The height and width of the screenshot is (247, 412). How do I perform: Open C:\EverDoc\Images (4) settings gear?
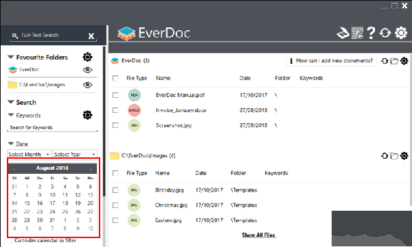[404, 156]
